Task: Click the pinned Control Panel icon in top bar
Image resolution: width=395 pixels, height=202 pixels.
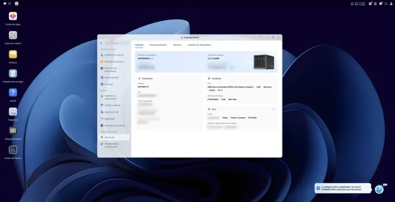Action: (17, 3)
